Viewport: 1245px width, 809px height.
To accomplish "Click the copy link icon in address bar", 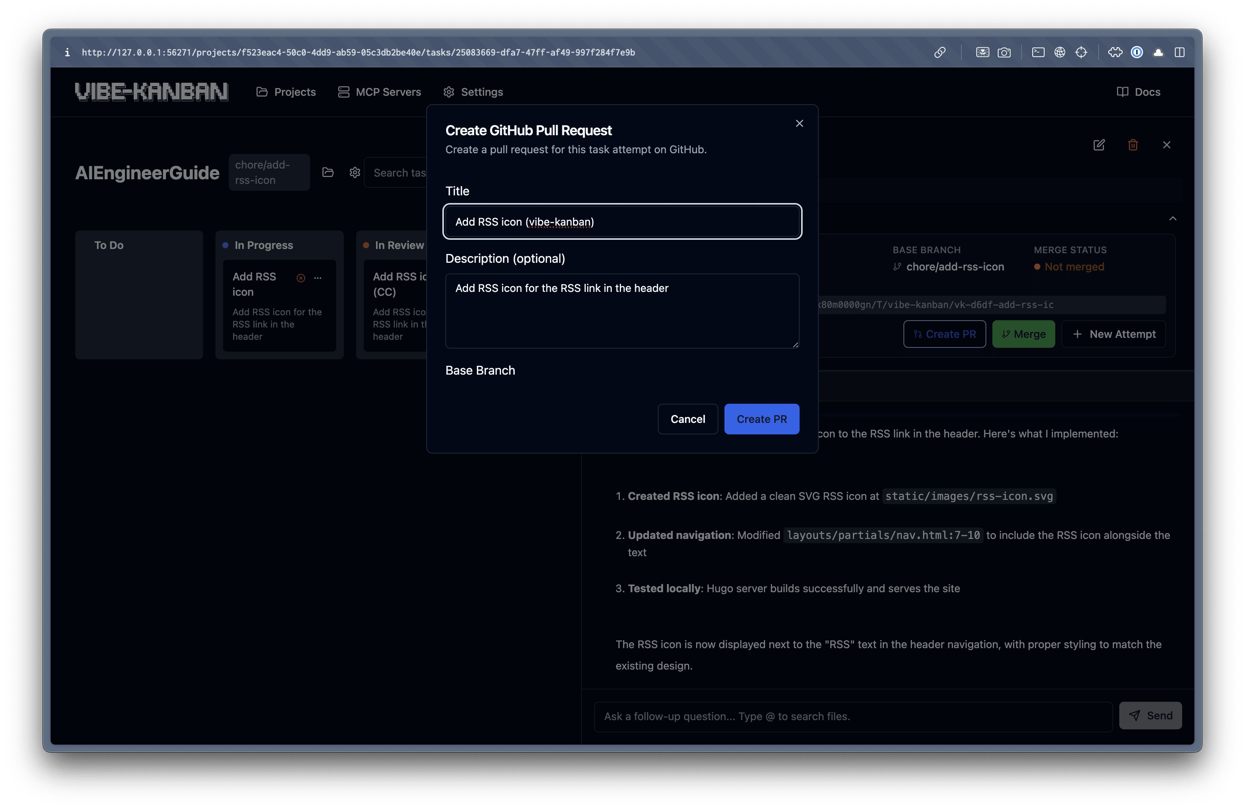I will 939,52.
